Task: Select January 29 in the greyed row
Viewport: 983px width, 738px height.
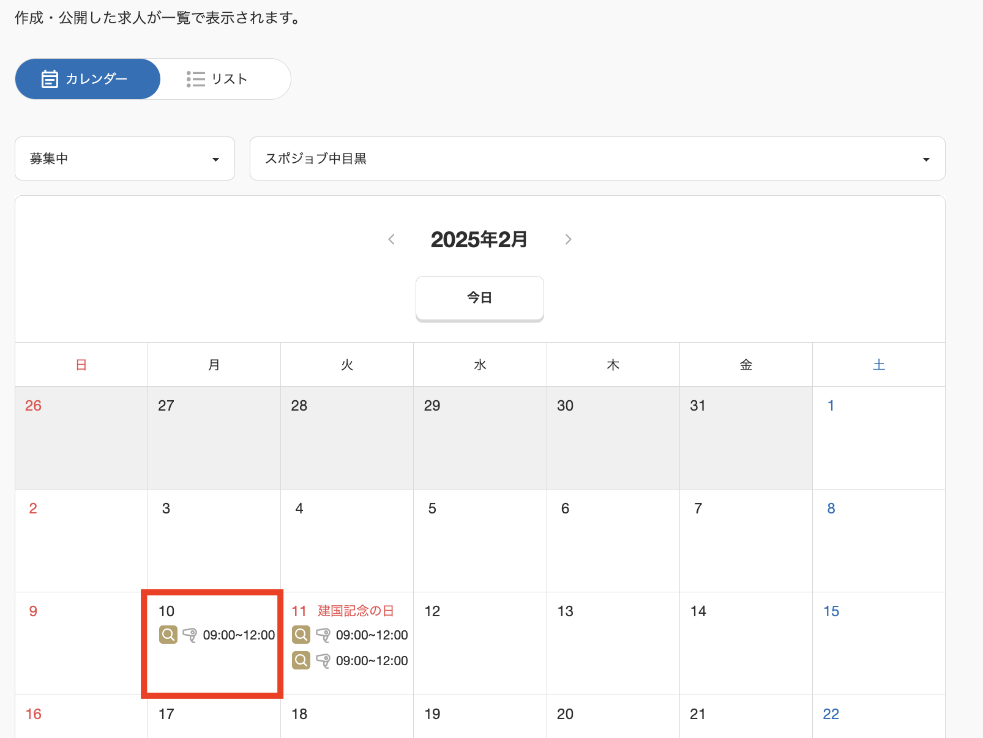Action: [x=480, y=437]
